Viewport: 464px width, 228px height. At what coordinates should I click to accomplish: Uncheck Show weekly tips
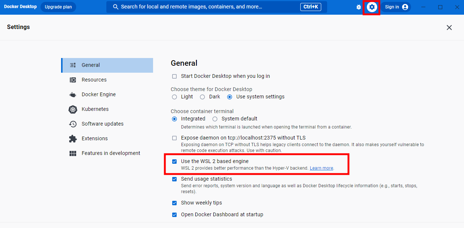tap(174, 203)
